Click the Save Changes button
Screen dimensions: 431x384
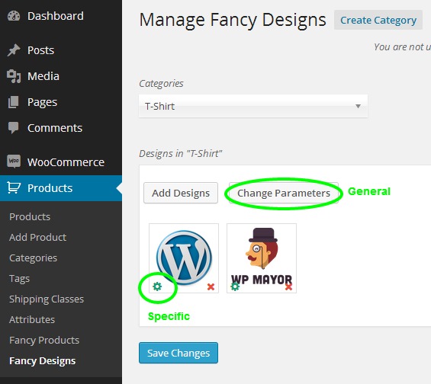coord(179,353)
